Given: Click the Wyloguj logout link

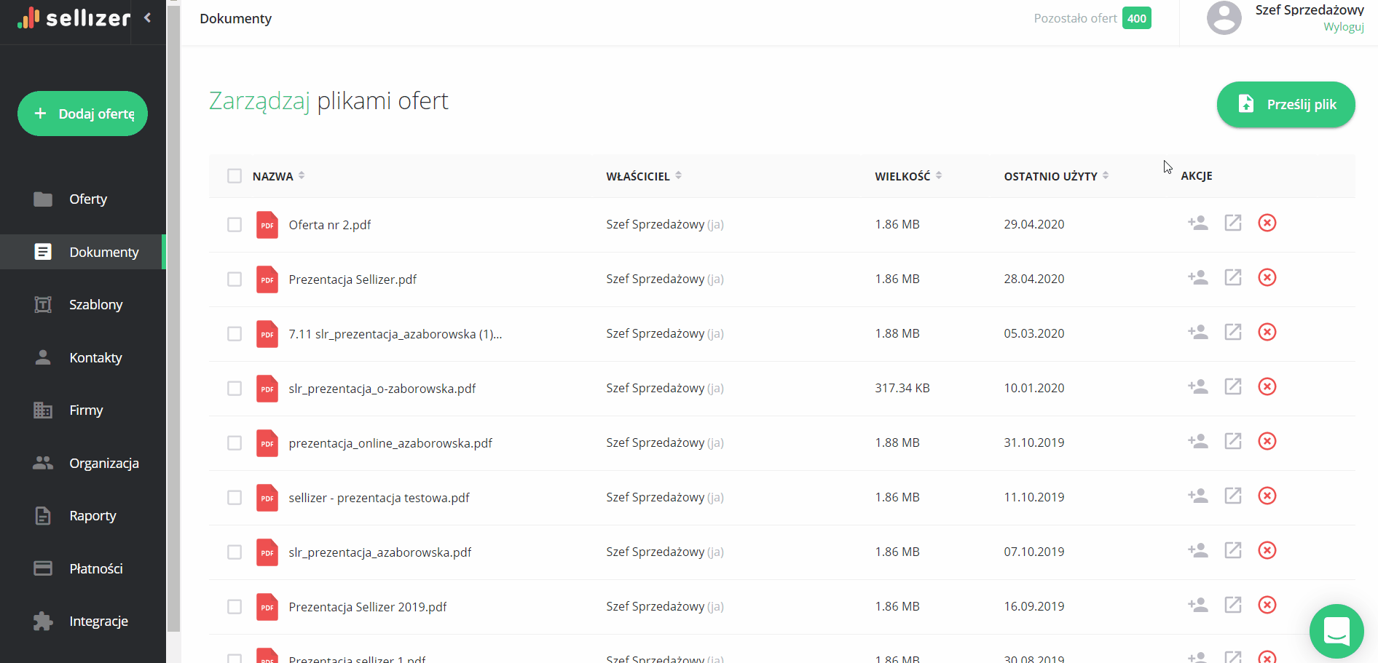Looking at the screenshot, I should point(1343,27).
